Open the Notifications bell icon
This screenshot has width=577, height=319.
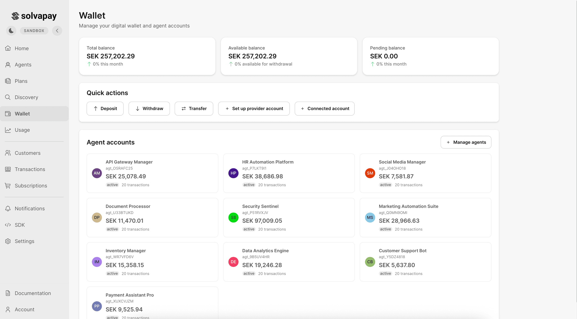8,208
